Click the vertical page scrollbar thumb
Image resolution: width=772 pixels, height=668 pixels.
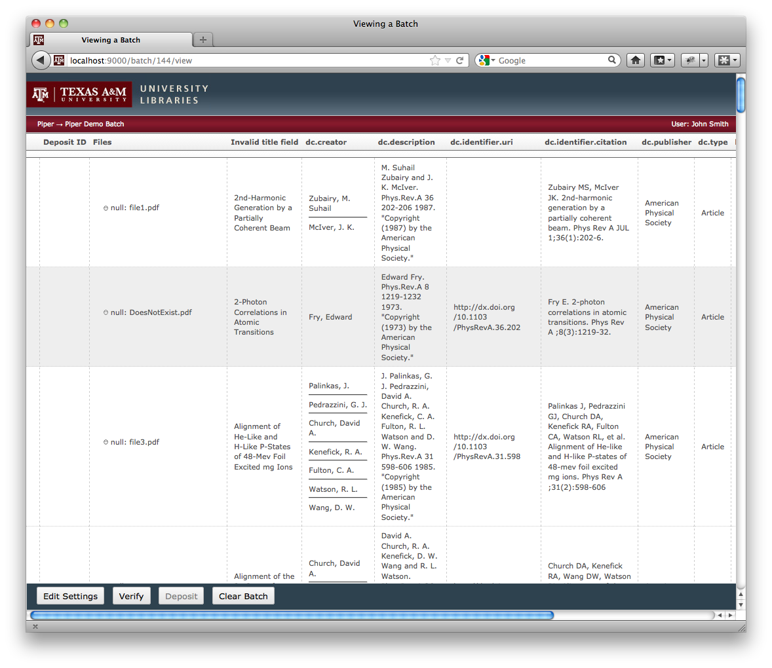coord(741,94)
